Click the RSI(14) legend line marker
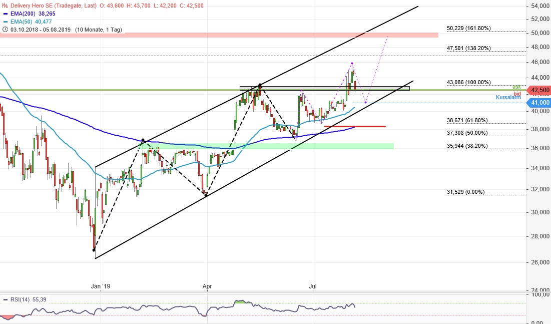Viewport: 551px width, 324px height. [x=5, y=300]
